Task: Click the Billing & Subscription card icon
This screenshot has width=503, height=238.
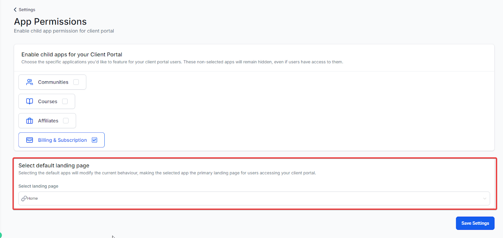Action: tap(30, 140)
